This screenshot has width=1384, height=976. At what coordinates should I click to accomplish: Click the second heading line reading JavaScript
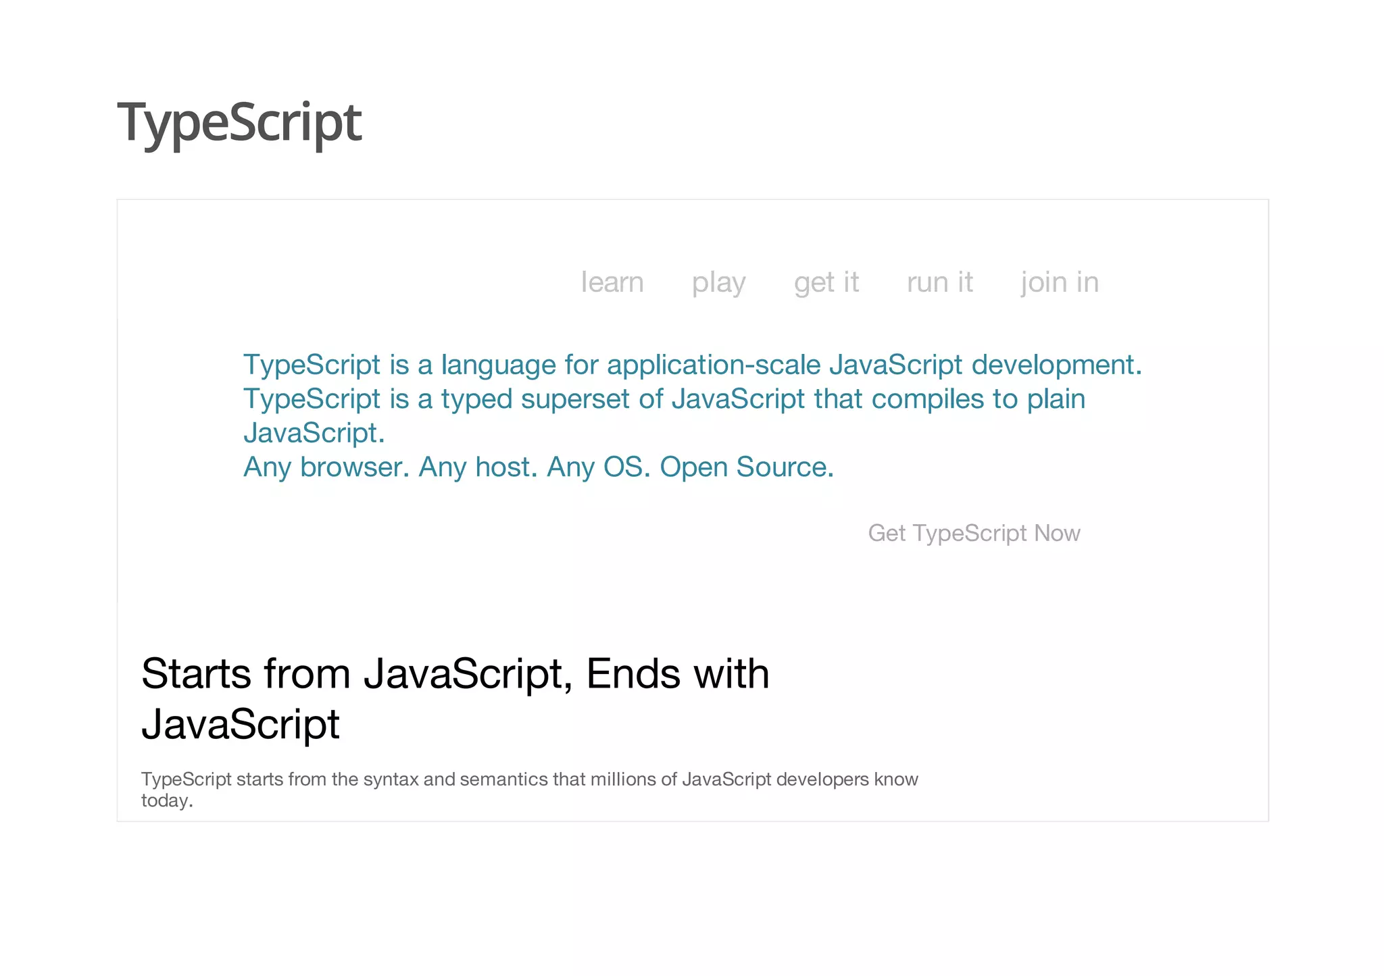coord(240,724)
